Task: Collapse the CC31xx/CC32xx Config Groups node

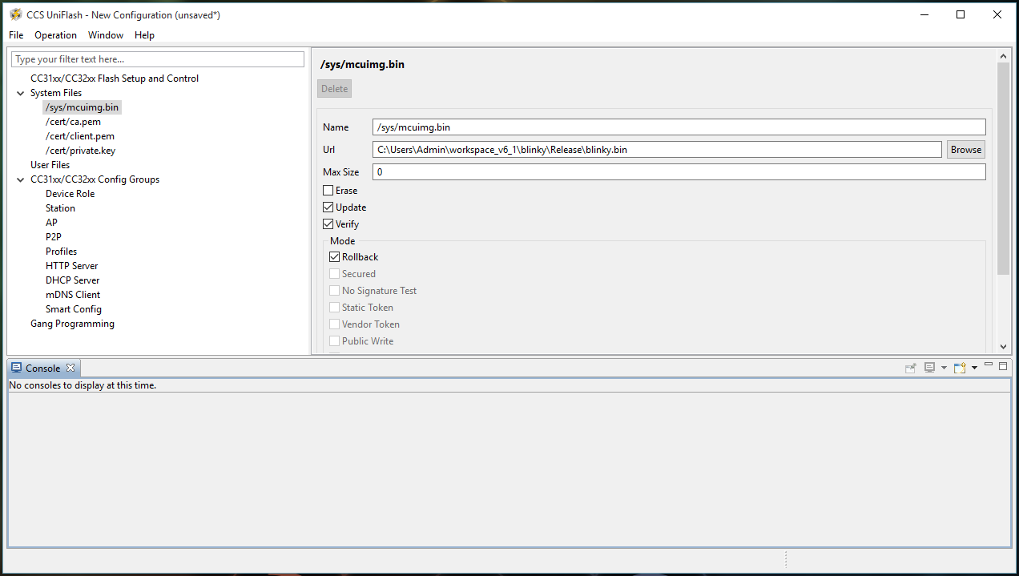Action: coord(21,179)
